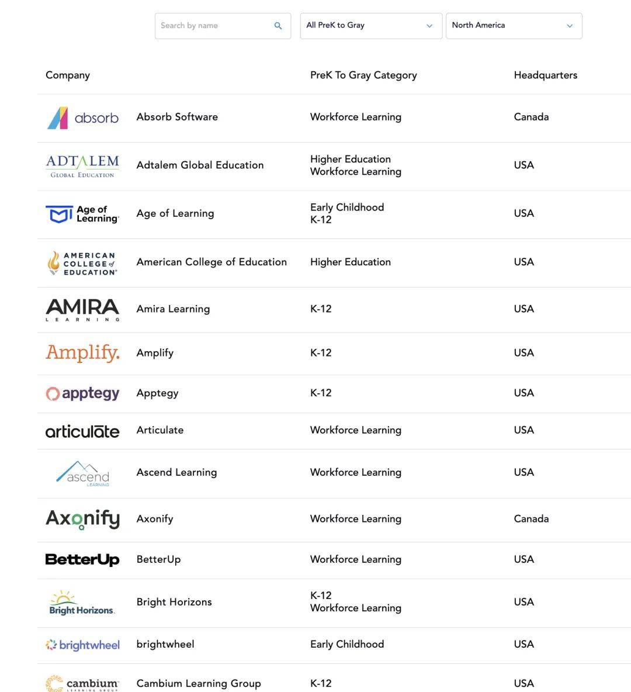Open the All PreK to Gray dropdown
The height and width of the screenshot is (692, 631).
click(x=370, y=26)
